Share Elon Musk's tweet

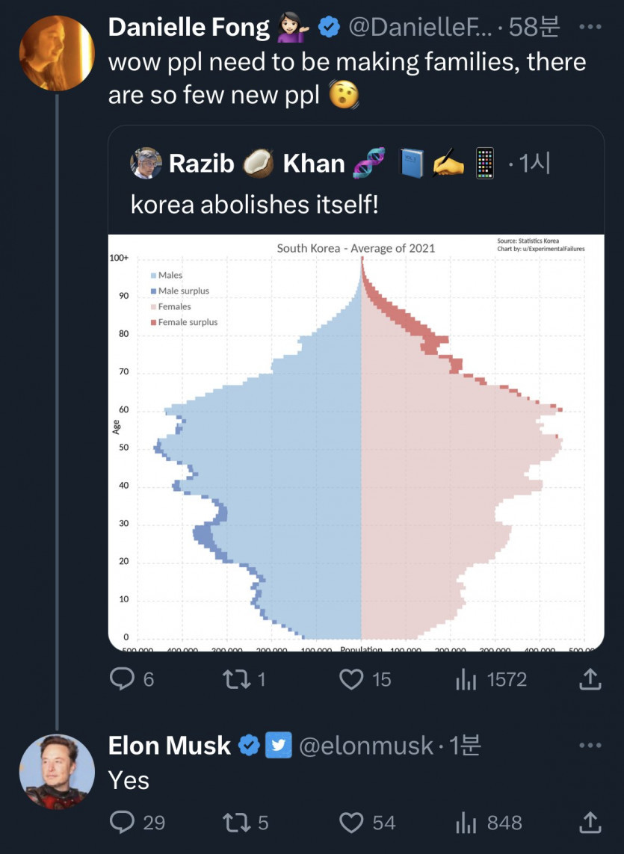click(590, 823)
